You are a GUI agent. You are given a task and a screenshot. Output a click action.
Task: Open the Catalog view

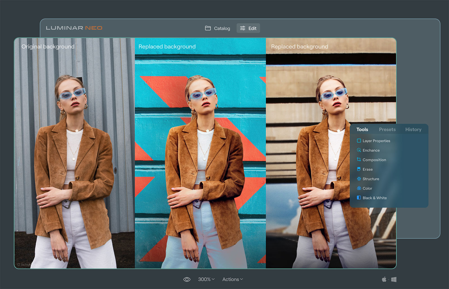[x=217, y=28]
